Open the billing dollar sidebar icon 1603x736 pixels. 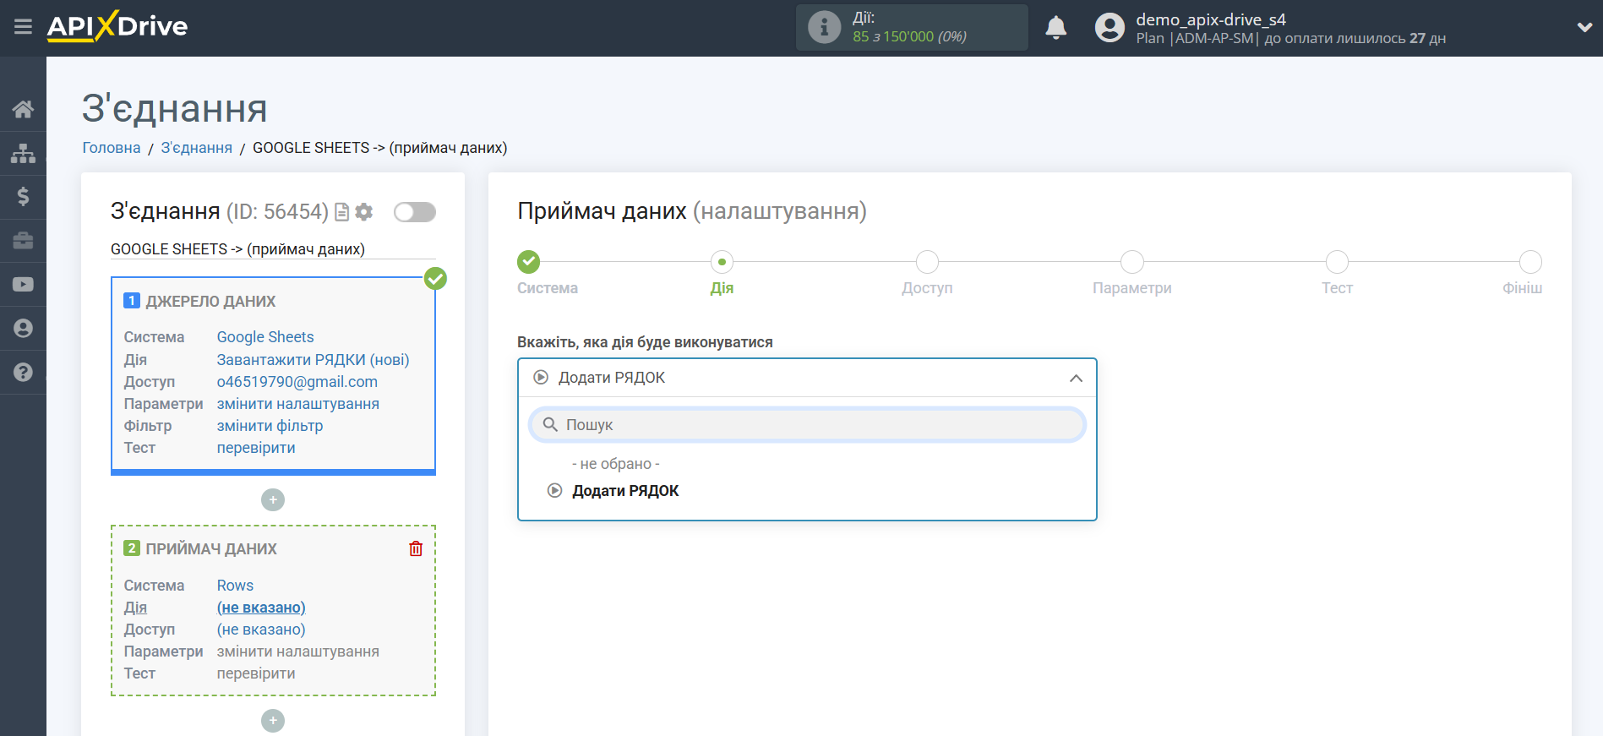click(23, 197)
